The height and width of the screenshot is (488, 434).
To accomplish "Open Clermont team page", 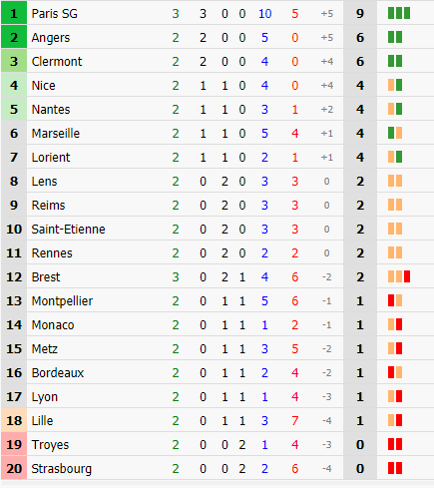I will click(x=57, y=62).
